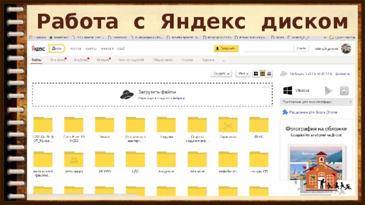Open the Диск service badge
This screenshot has height=205, width=365.
[57, 48]
